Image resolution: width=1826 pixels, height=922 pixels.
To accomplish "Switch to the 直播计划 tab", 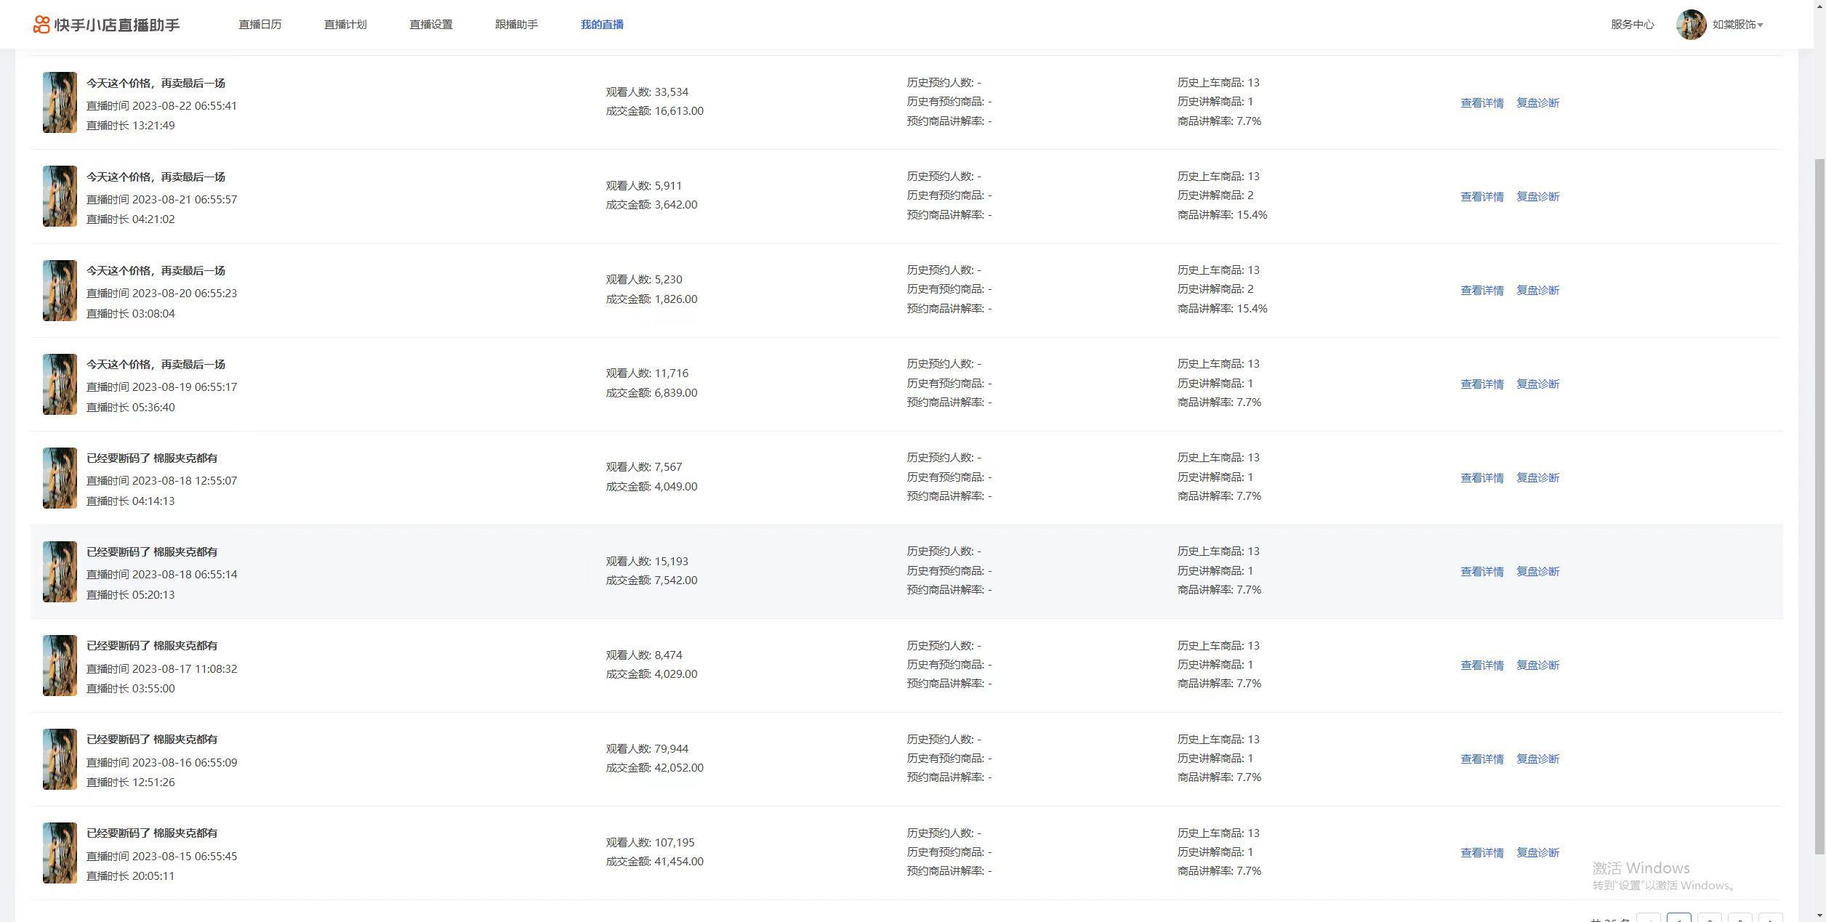I will click(345, 25).
